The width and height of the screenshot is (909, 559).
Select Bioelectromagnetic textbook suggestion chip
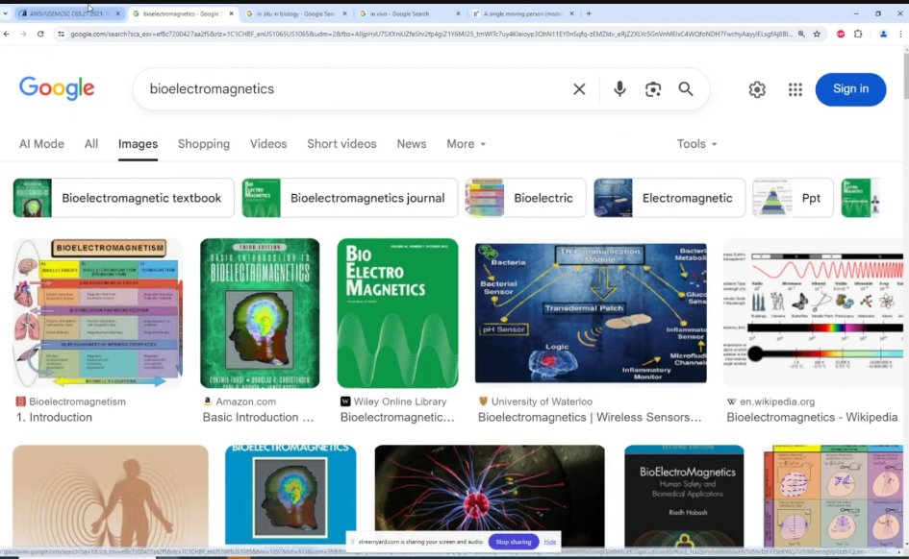pos(123,198)
